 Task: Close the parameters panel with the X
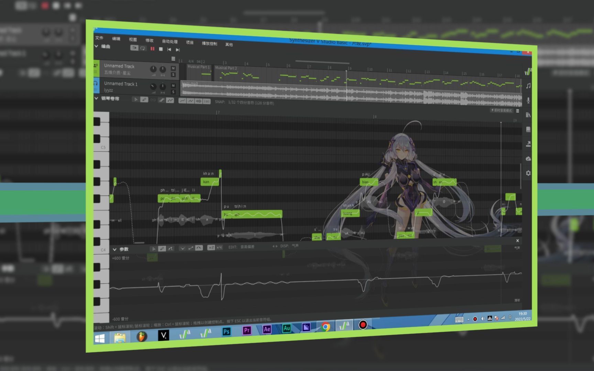point(517,241)
